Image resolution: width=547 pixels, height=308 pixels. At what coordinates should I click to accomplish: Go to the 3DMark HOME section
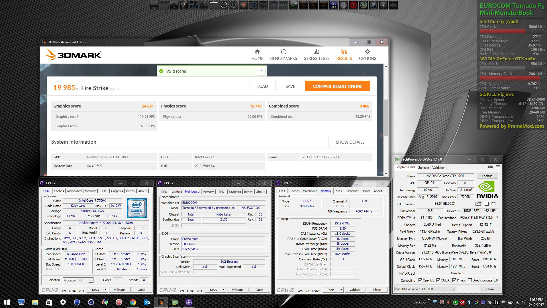pos(257,55)
